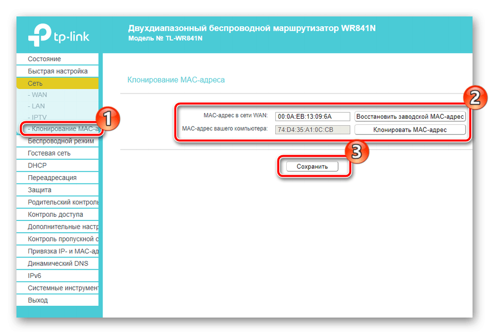Viewport: 489px width, 334px height.
Task: Expand the DHCP menu section
Action: point(37,165)
